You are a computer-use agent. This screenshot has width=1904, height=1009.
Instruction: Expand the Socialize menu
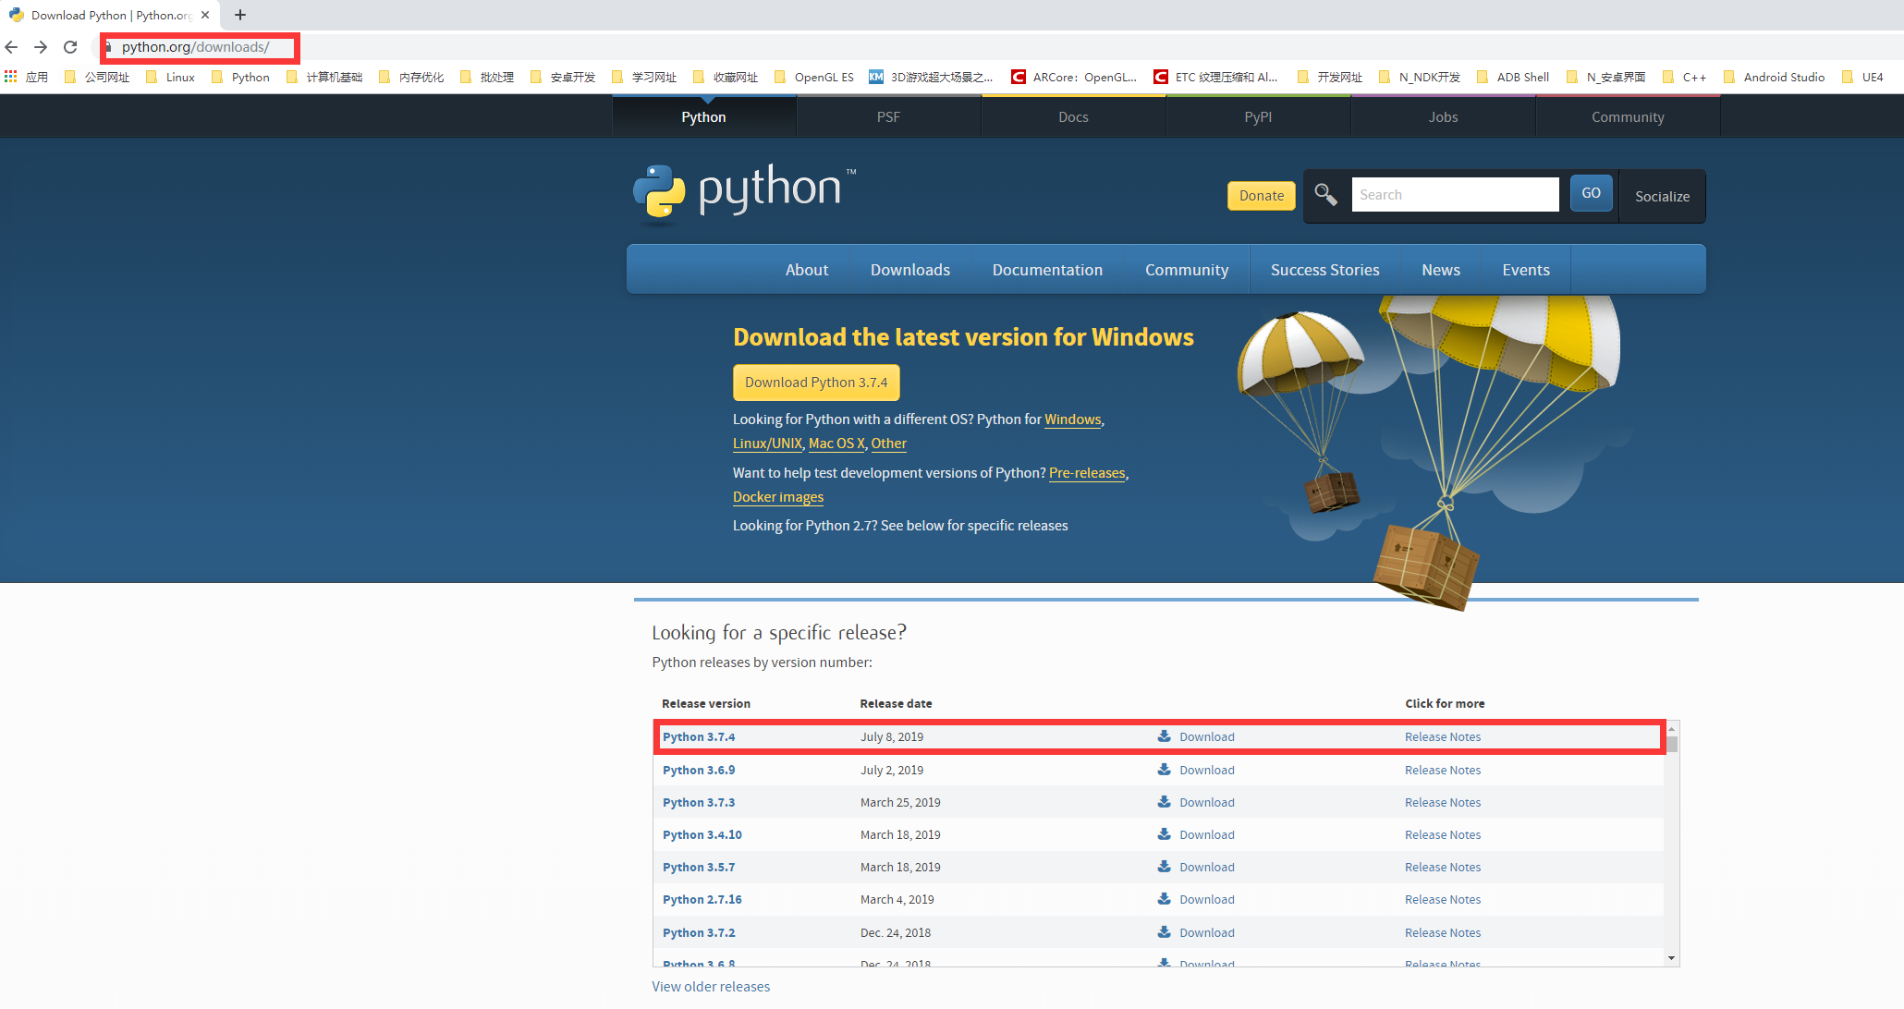(1662, 196)
